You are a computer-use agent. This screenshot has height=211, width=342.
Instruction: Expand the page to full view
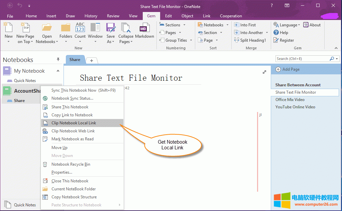pos(264,72)
